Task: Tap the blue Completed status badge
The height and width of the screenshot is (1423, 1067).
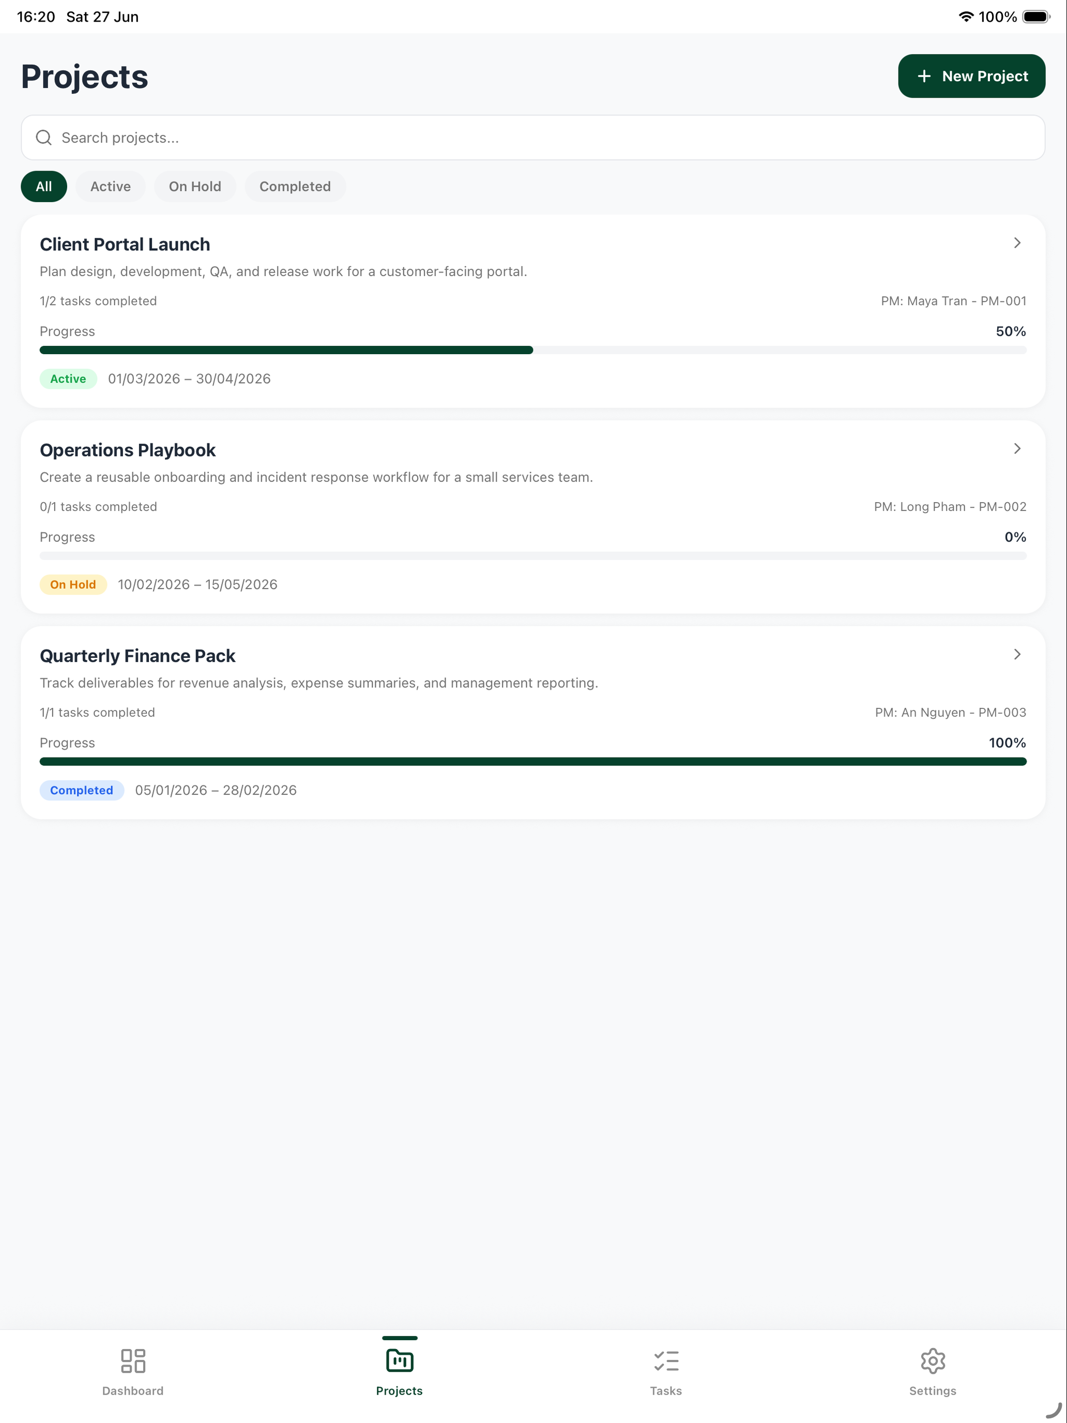Action: click(x=82, y=791)
